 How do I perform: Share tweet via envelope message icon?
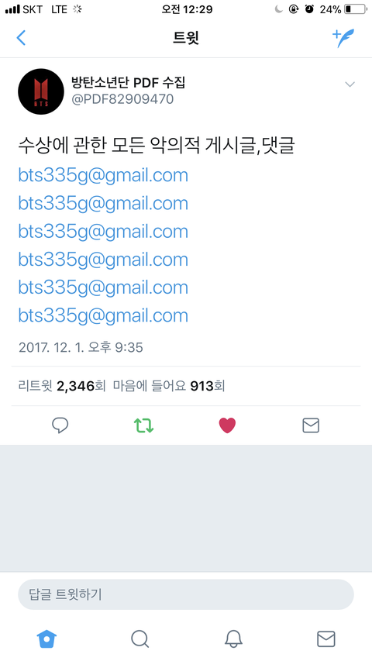311,425
